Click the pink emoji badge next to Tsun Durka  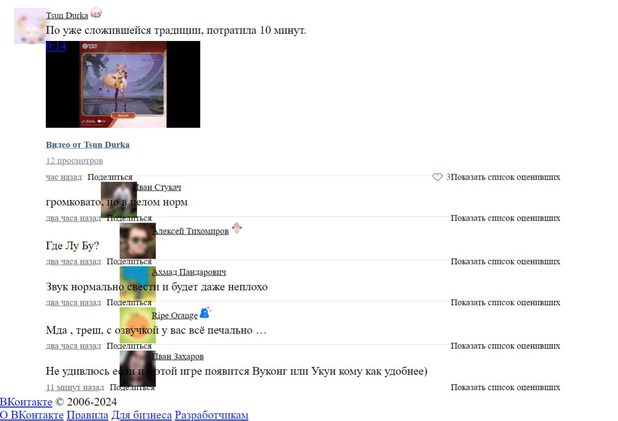tap(96, 14)
